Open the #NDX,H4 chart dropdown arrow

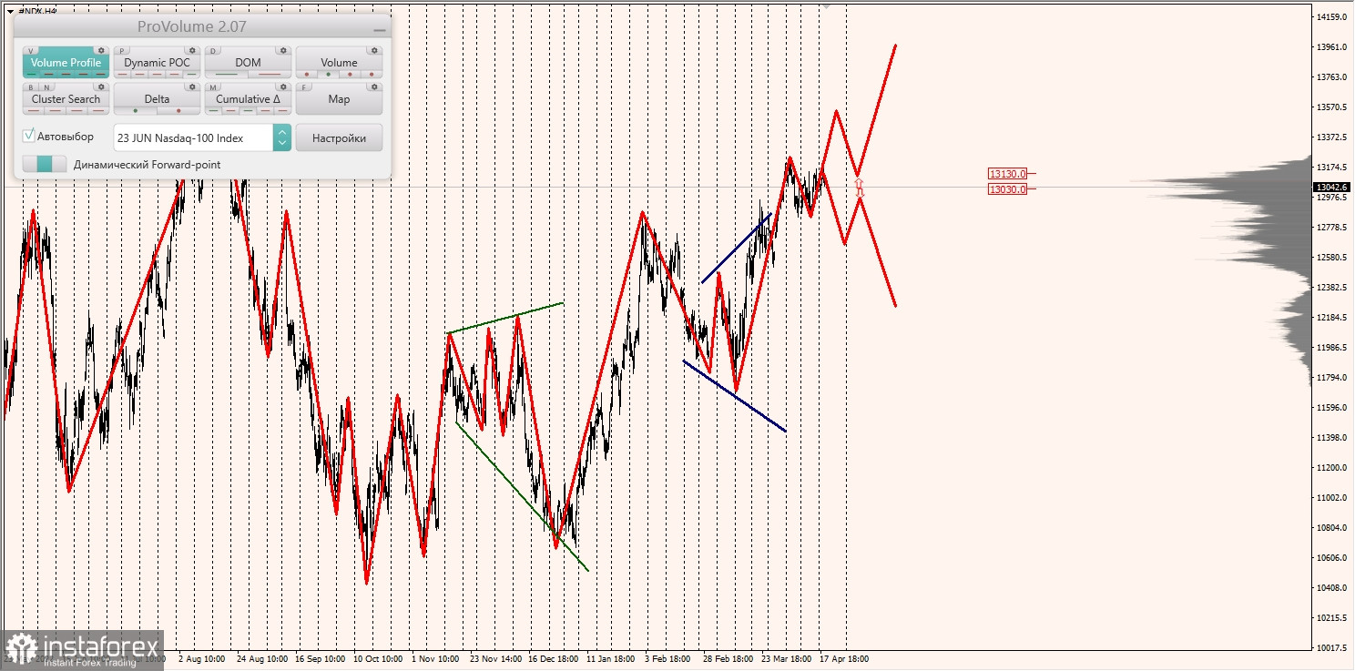(x=10, y=11)
